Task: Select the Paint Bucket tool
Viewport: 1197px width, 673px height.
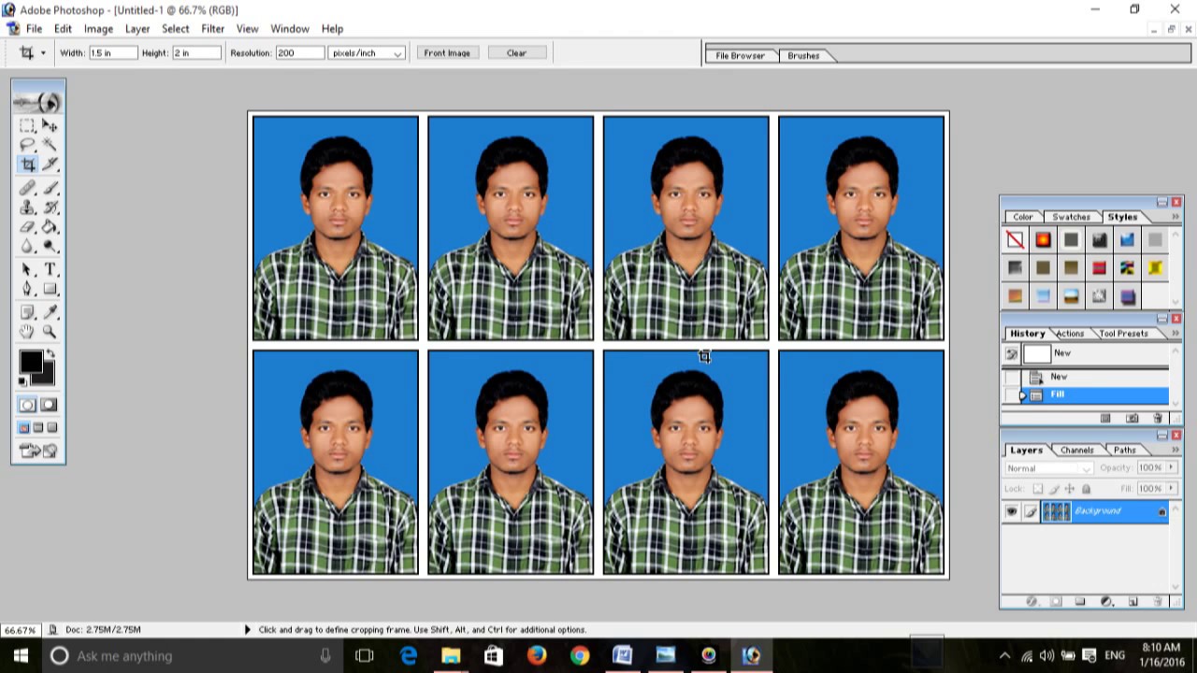Action: (x=50, y=227)
